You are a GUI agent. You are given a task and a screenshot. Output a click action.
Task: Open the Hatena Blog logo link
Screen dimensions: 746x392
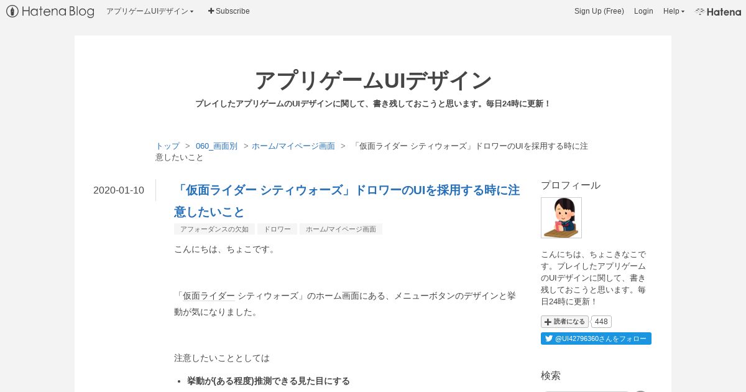click(x=50, y=11)
